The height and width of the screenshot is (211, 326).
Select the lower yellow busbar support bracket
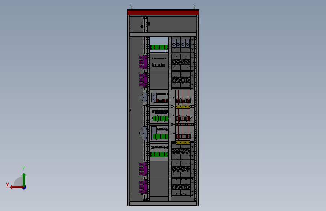(183, 142)
